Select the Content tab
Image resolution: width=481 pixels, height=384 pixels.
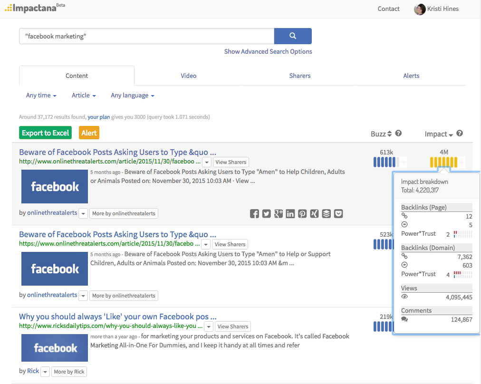pos(77,76)
